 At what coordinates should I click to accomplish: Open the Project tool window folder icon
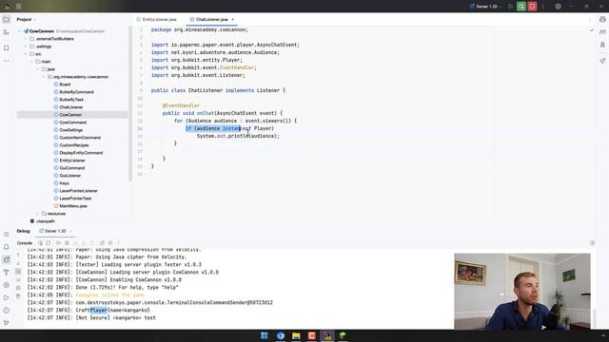click(7, 19)
